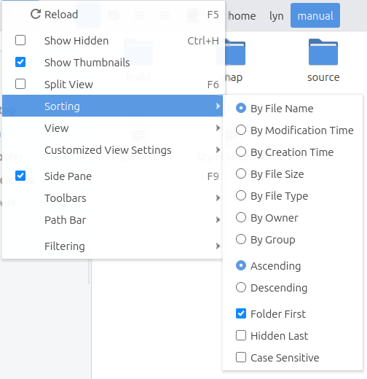Image resolution: width=367 pixels, height=379 pixels.
Task: Uncheck Show Thumbnails option
Action: tap(20, 62)
